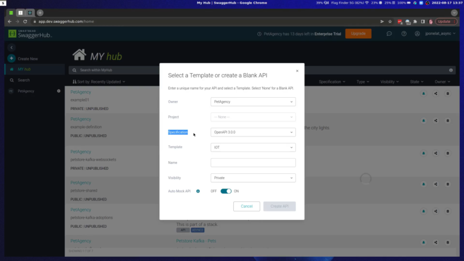The width and height of the screenshot is (464, 261).
Task: Open the Type filter dropdown
Action: click(x=362, y=82)
